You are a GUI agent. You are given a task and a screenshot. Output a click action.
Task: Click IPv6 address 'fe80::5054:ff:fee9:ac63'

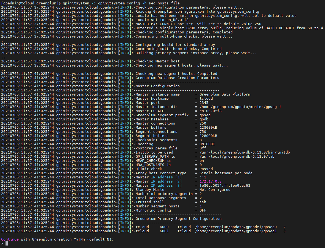(x=225, y=186)
